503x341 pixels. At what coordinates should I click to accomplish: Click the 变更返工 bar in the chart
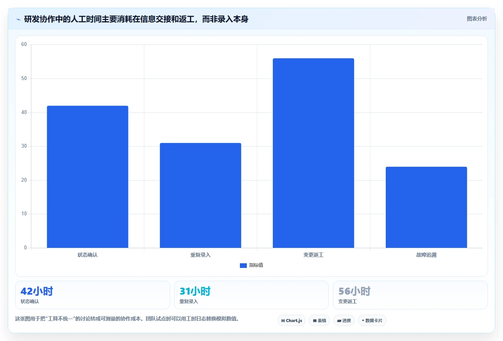pyautogui.click(x=313, y=153)
